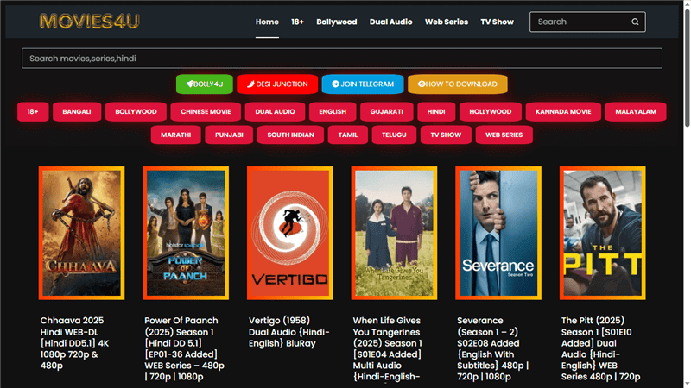Select the 18+ category pill
The image size is (691, 388).
[33, 112]
